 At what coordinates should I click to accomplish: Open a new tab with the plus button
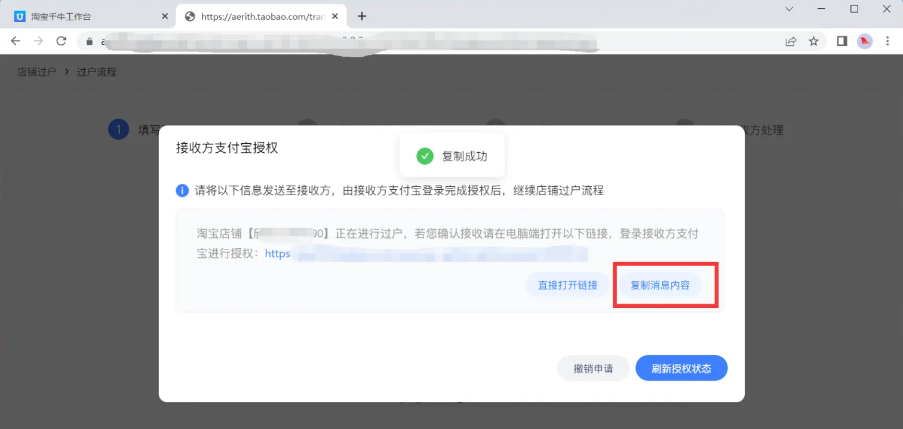tap(362, 16)
